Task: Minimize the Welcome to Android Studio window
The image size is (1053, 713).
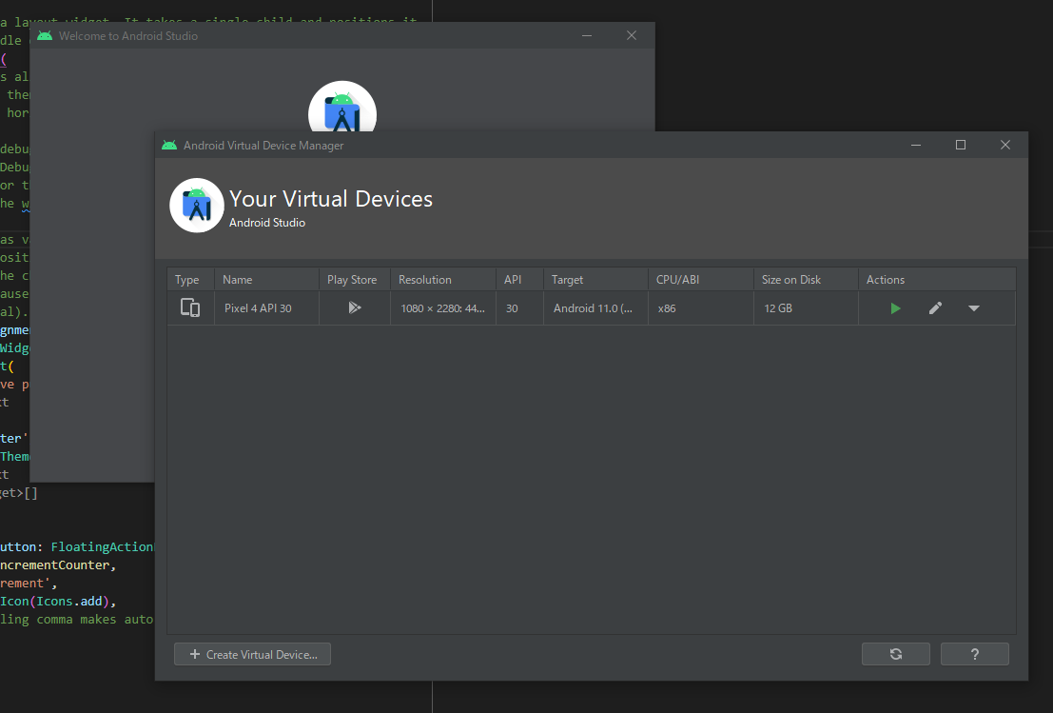Action: 587,35
